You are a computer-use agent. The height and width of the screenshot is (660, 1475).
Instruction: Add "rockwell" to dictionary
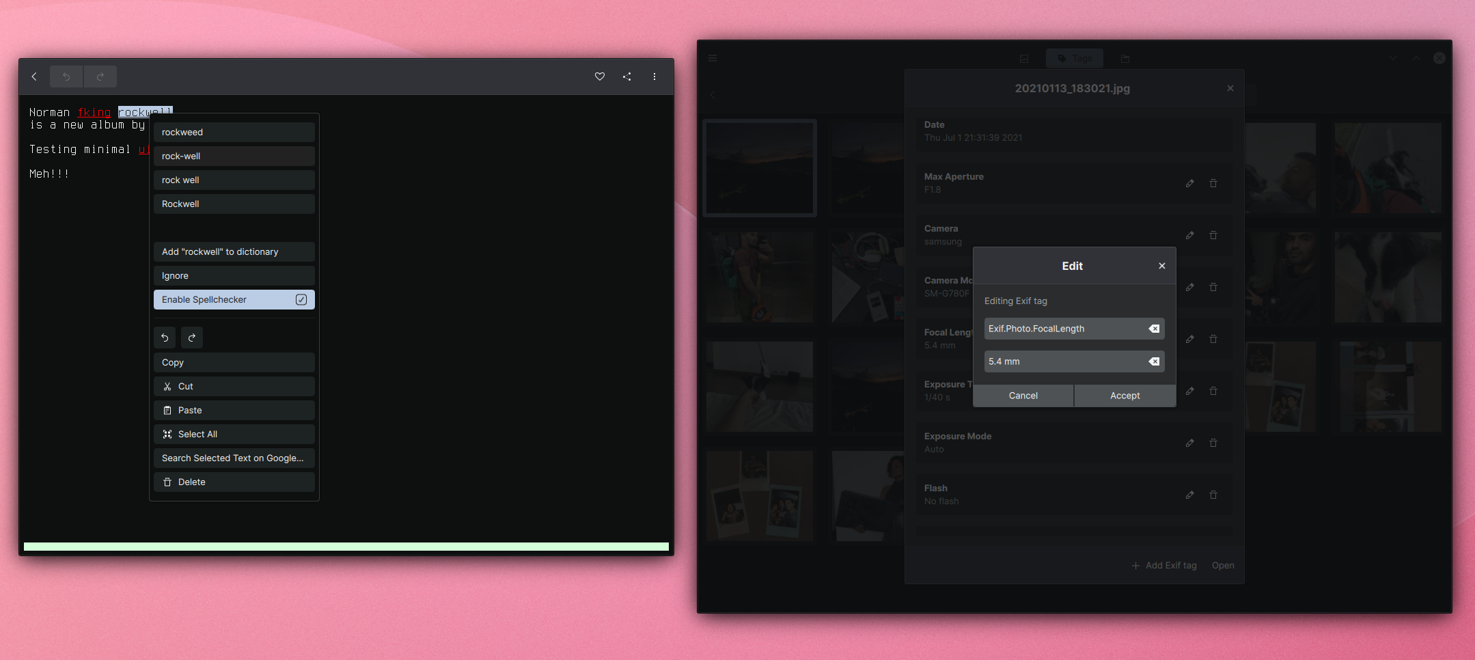coord(234,252)
